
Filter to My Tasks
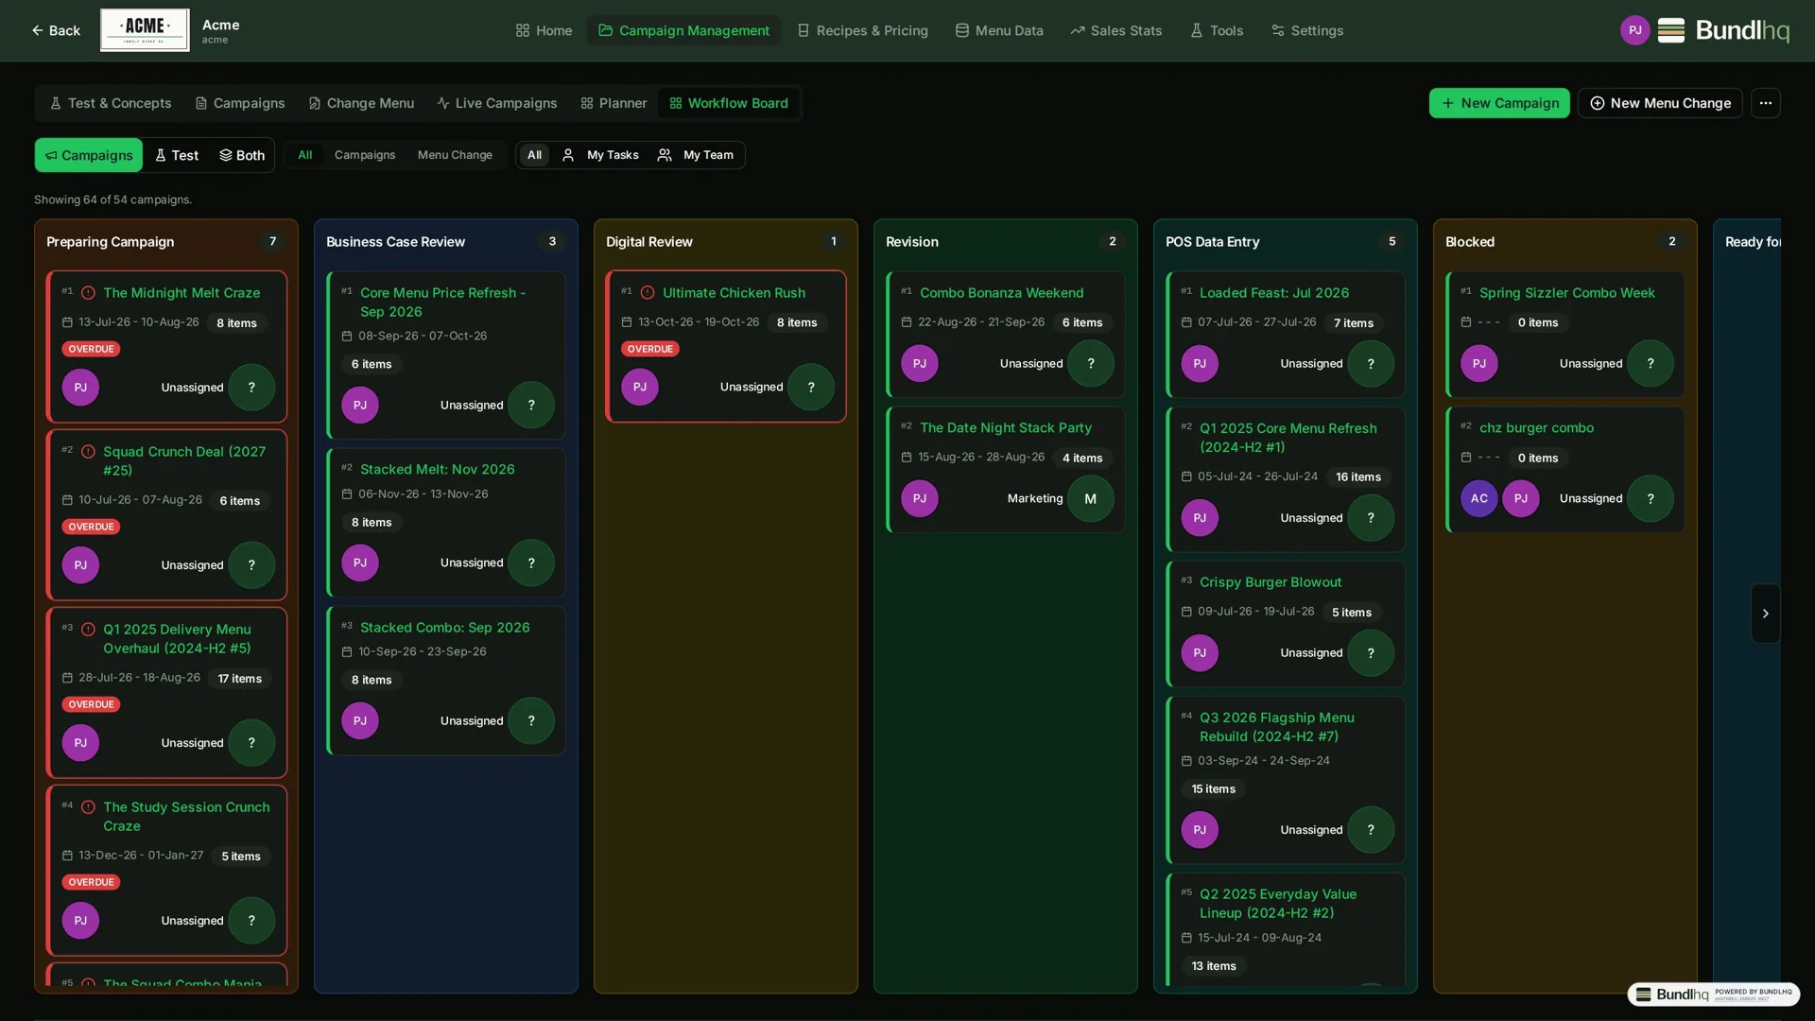[600, 155]
